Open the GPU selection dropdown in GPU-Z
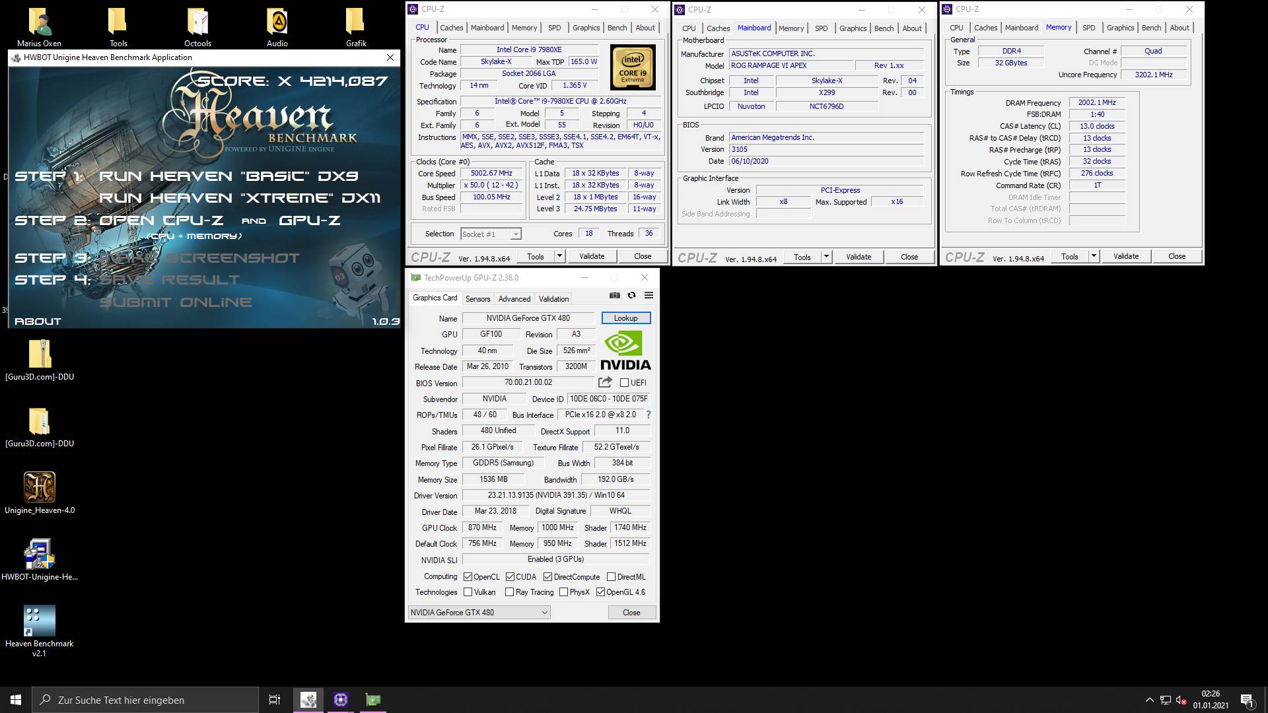Screen dimensions: 1268x713 click(x=479, y=612)
